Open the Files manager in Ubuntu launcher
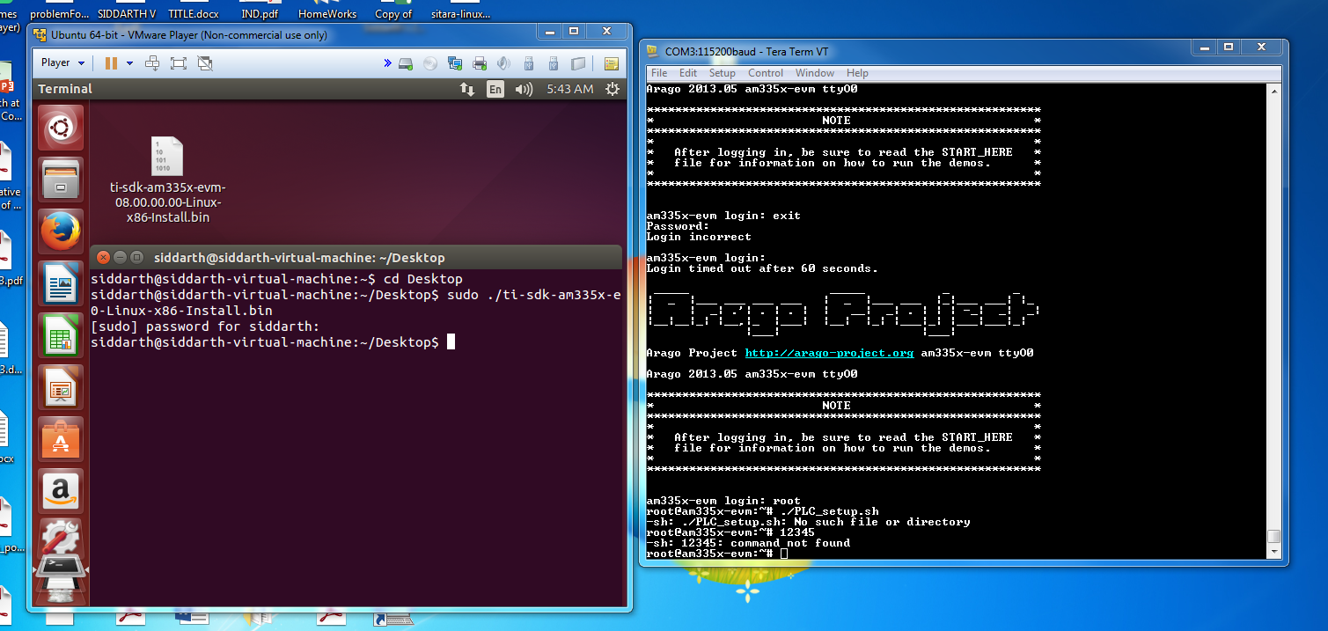This screenshot has width=1328, height=631. pyautogui.click(x=61, y=180)
